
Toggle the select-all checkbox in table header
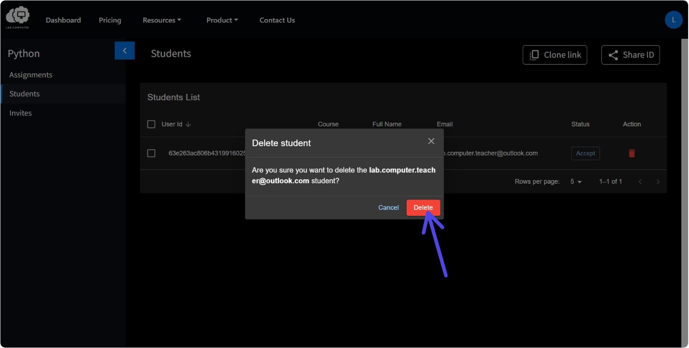tap(151, 124)
